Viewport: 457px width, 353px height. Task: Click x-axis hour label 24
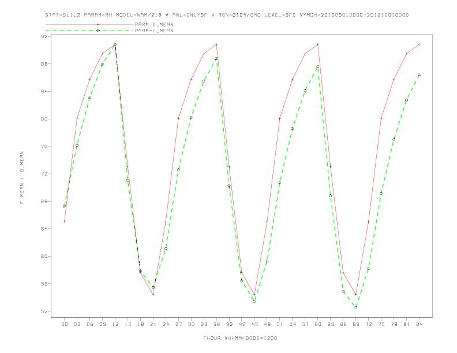[x=166, y=324]
